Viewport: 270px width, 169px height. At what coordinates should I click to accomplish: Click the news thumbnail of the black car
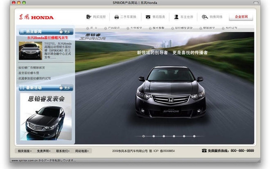pyautogui.click(x=30, y=51)
